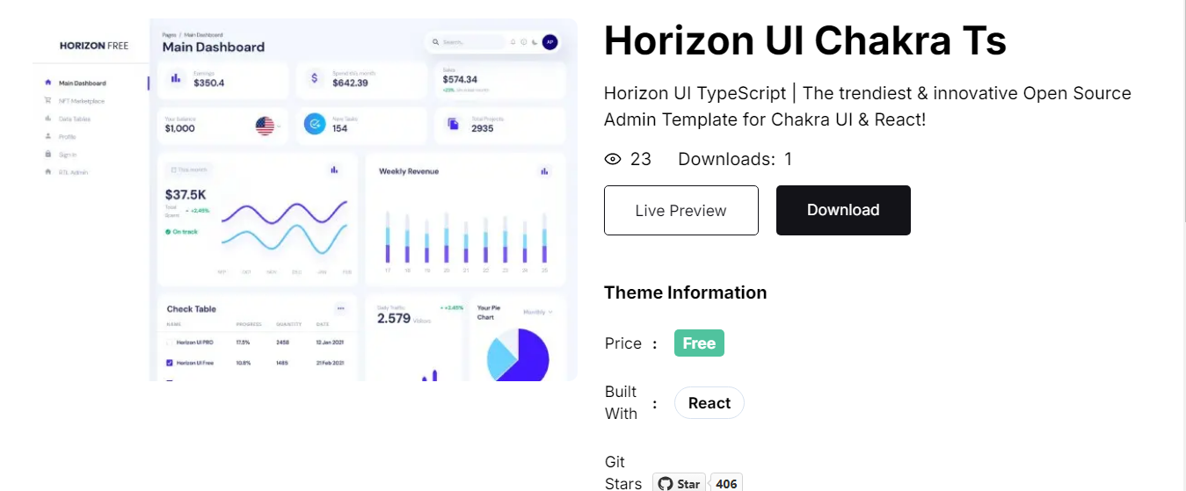Select the template description paragraph
The width and height of the screenshot is (1186, 491).
(x=867, y=105)
